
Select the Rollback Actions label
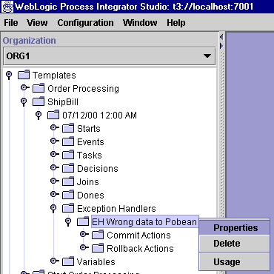(x=140, y=248)
